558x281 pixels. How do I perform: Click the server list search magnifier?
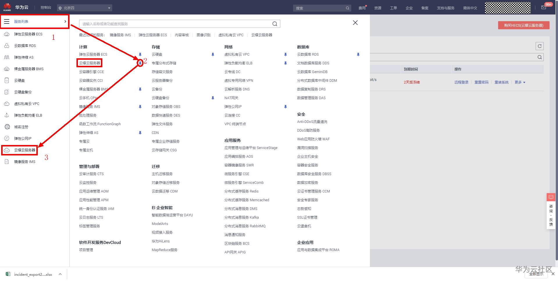coord(540,57)
